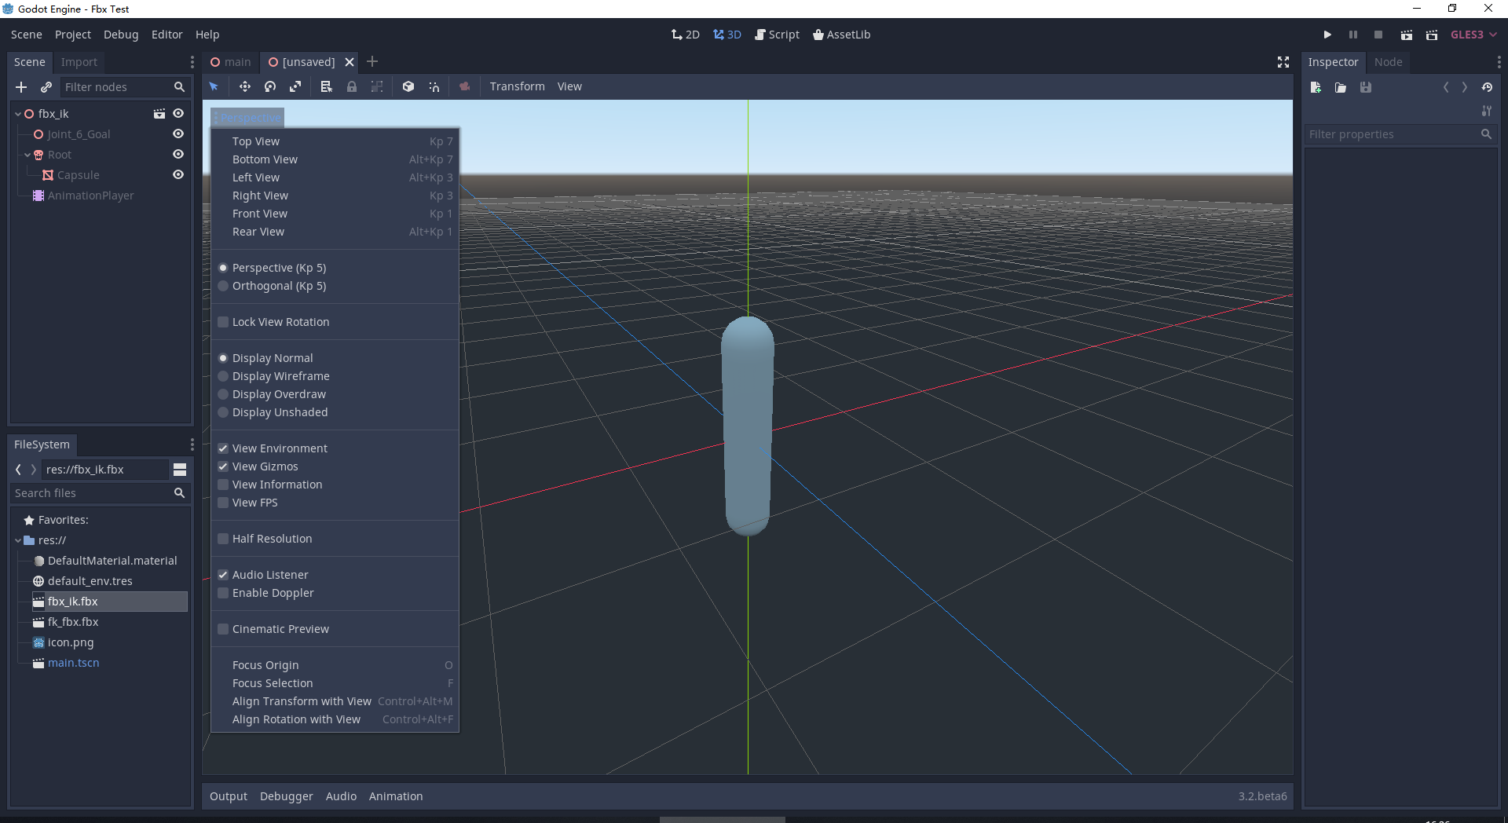Viewport: 1508px width, 823px height.
Task: Open a resource with the folder icon in Inspector
Action: (x=1340, y=87)
